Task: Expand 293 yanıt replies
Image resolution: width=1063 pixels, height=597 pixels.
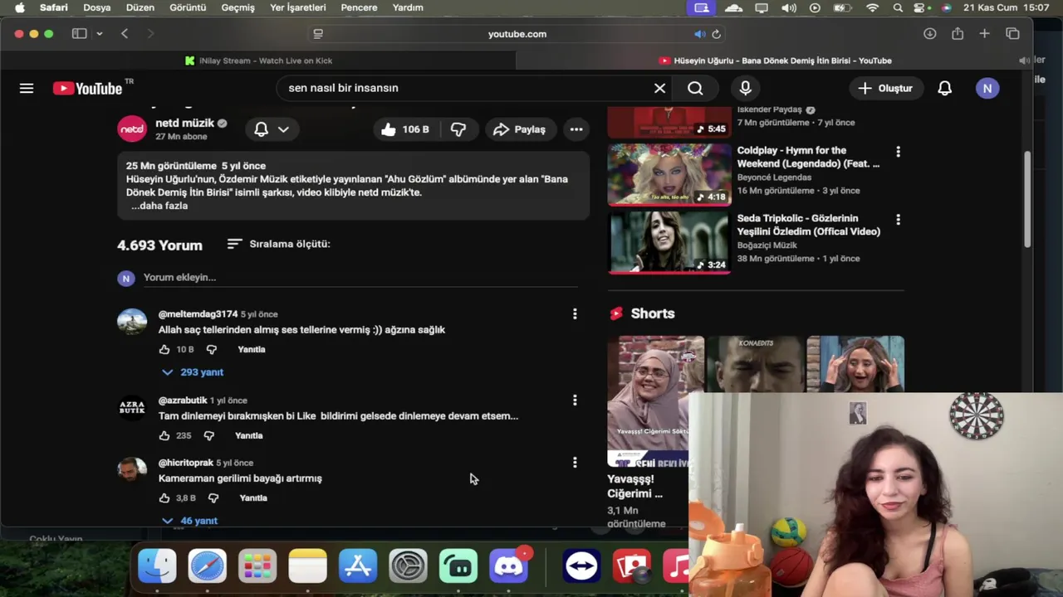Action: coord(193,372)
